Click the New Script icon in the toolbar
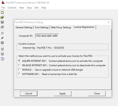This screenshot has height=106, width=118. (x=2, y=12)
